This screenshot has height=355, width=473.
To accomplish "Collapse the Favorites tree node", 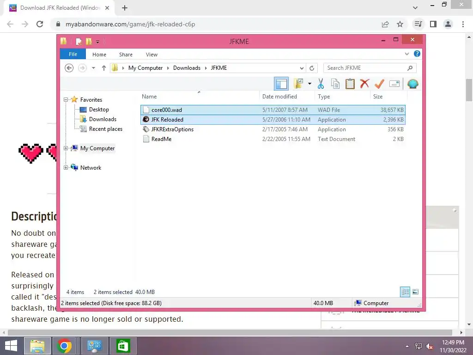I will [x=66, y=100].
